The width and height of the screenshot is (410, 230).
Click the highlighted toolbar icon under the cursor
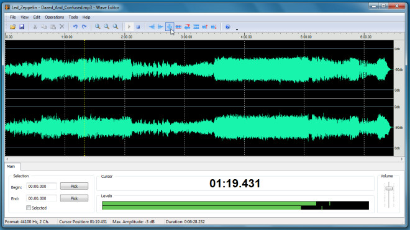[x=170, y=27]
